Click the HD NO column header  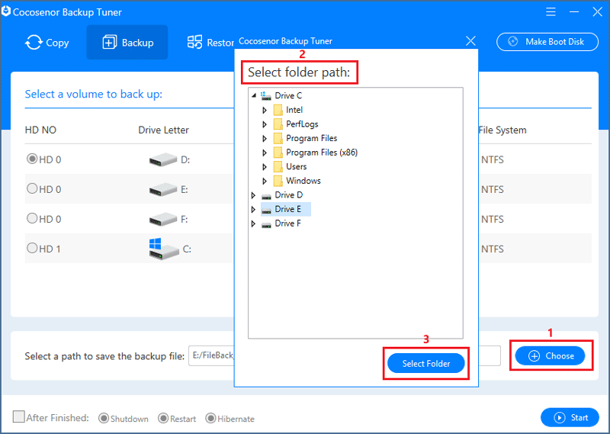[40, 130]
